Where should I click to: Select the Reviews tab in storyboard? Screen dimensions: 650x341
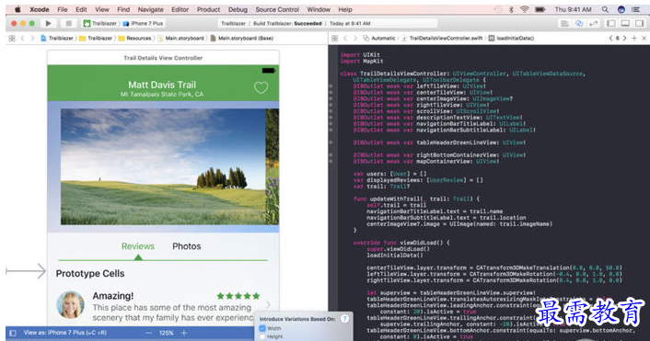(x=138, y=246)
